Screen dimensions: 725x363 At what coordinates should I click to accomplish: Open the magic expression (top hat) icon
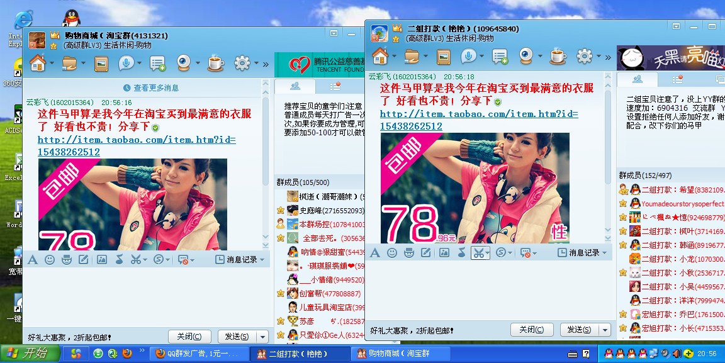[x=67, y=259]
